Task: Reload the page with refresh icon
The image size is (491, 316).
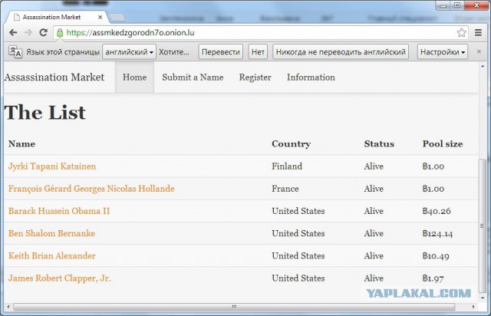Action: (x=43, y=32)
